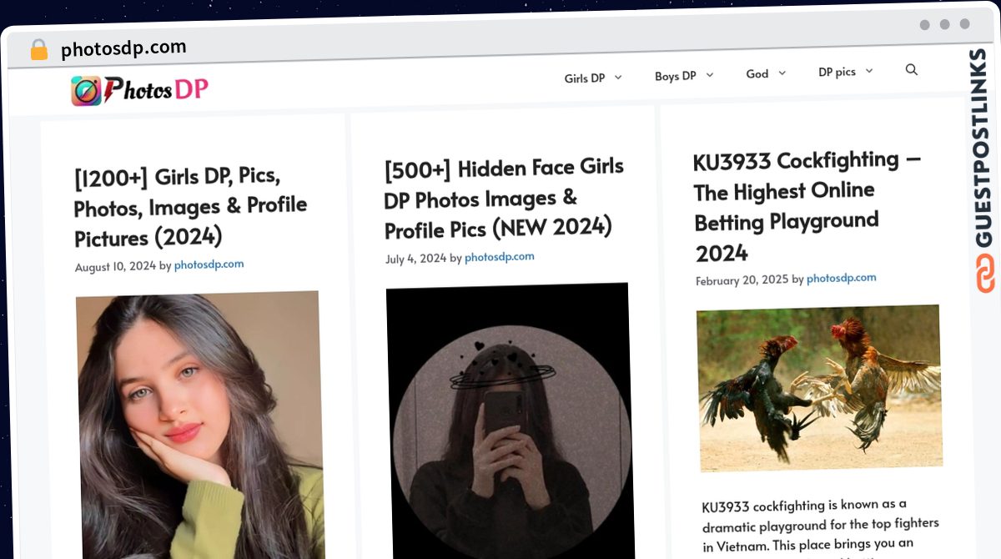Click the February 20, 2025 post date

(742, 280)
